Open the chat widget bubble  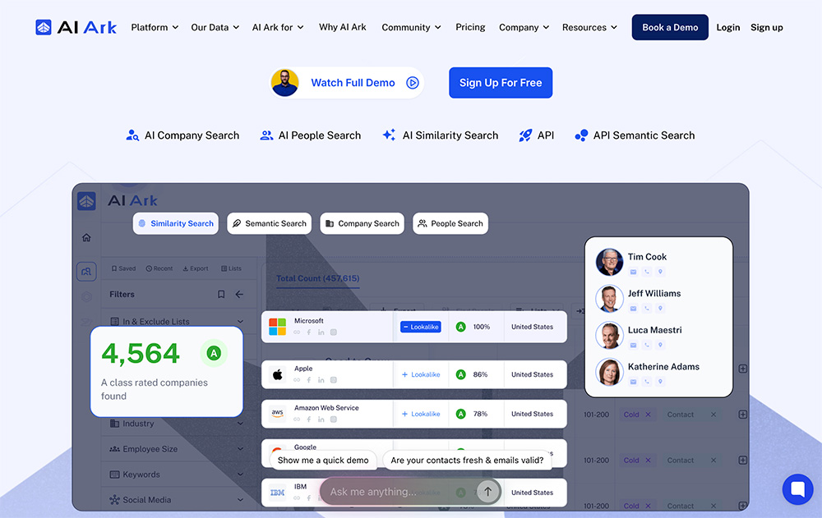point(797,489)
